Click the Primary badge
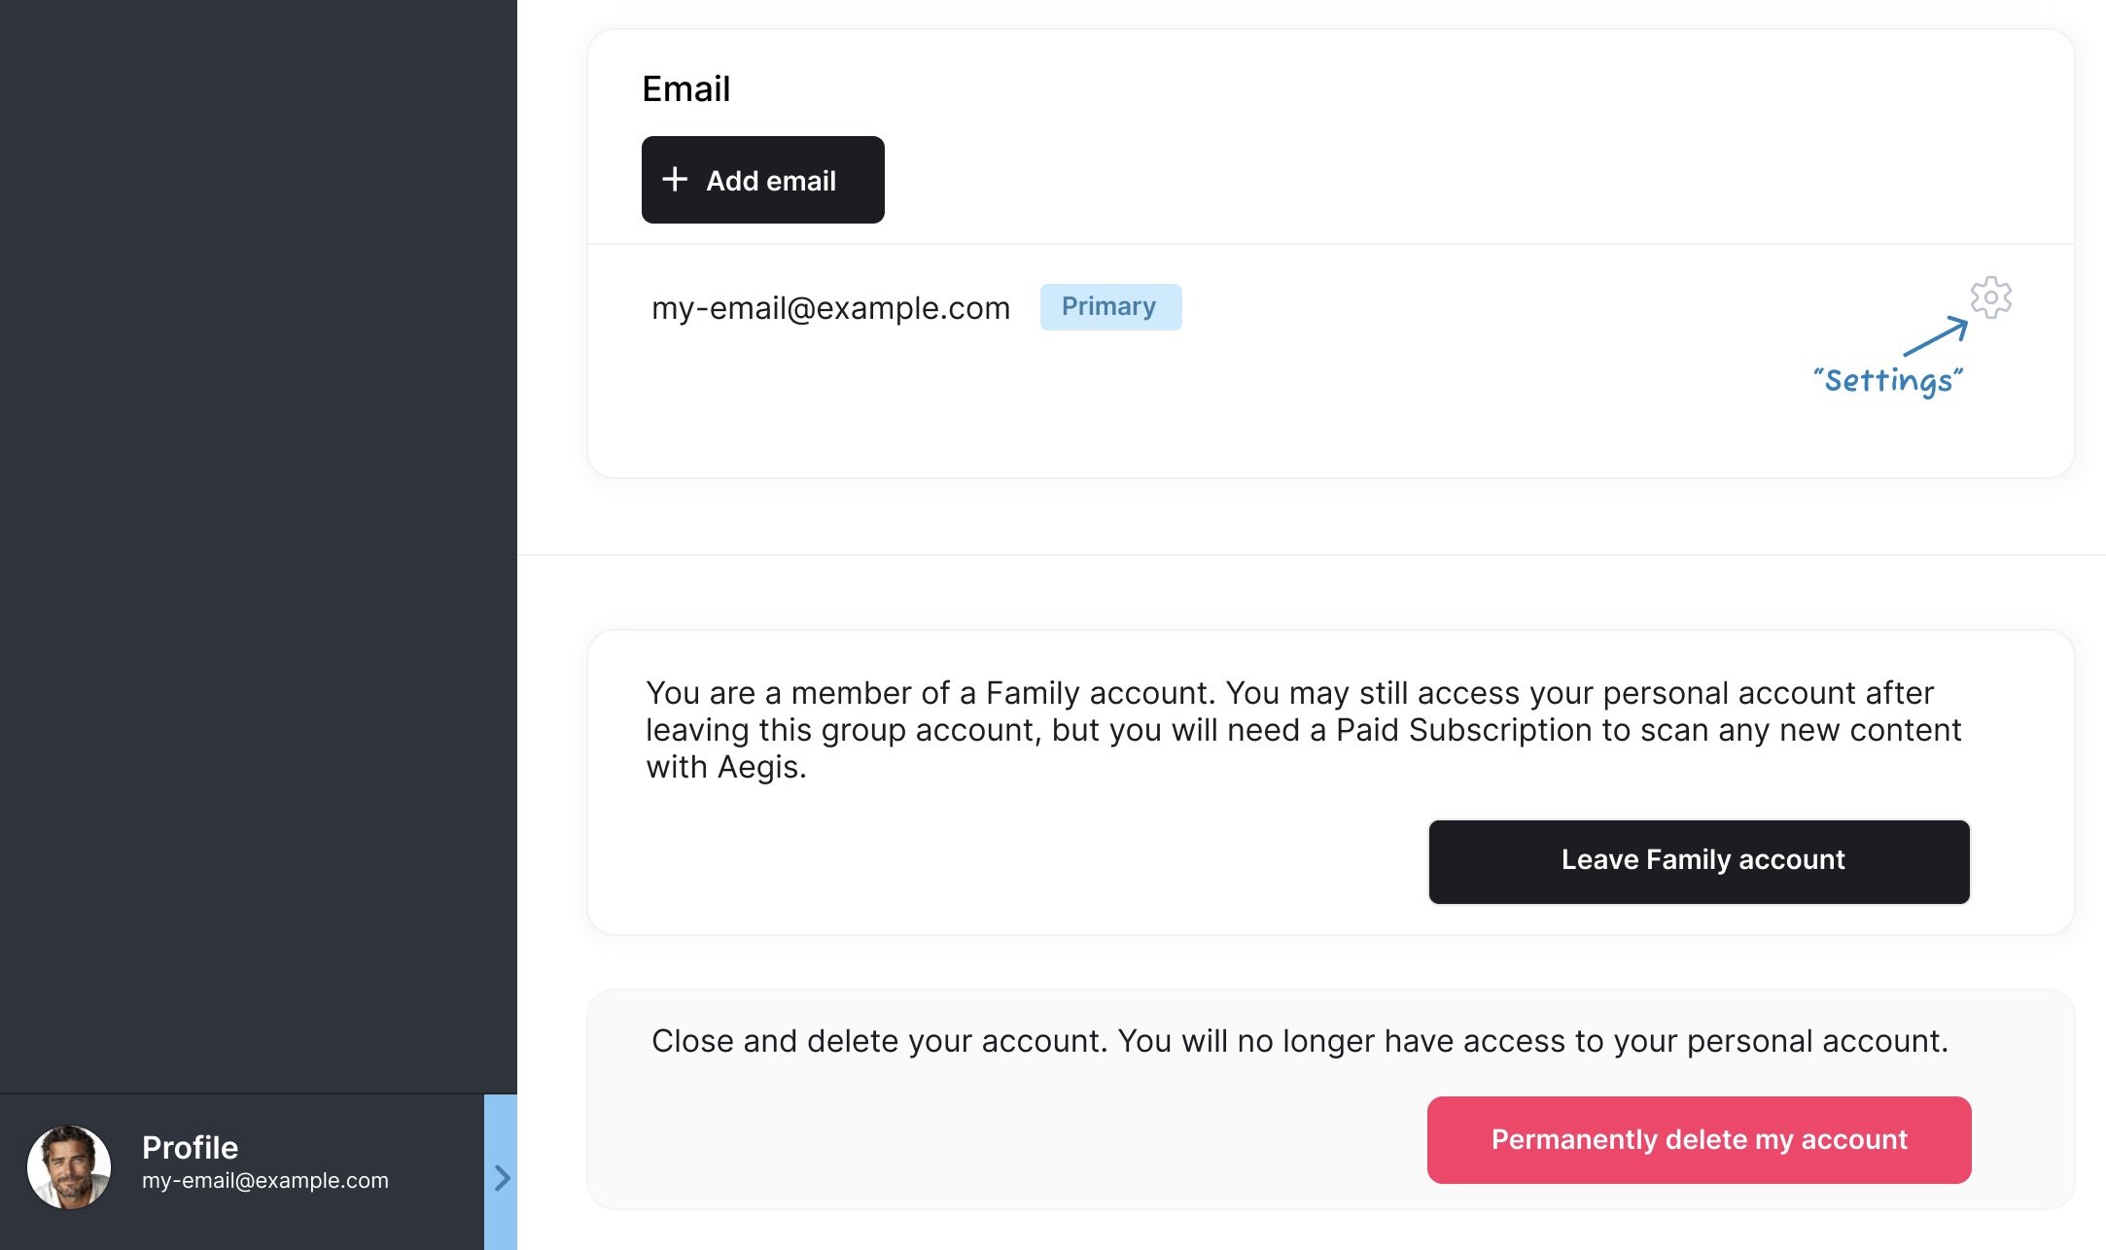 point(1110,307)
